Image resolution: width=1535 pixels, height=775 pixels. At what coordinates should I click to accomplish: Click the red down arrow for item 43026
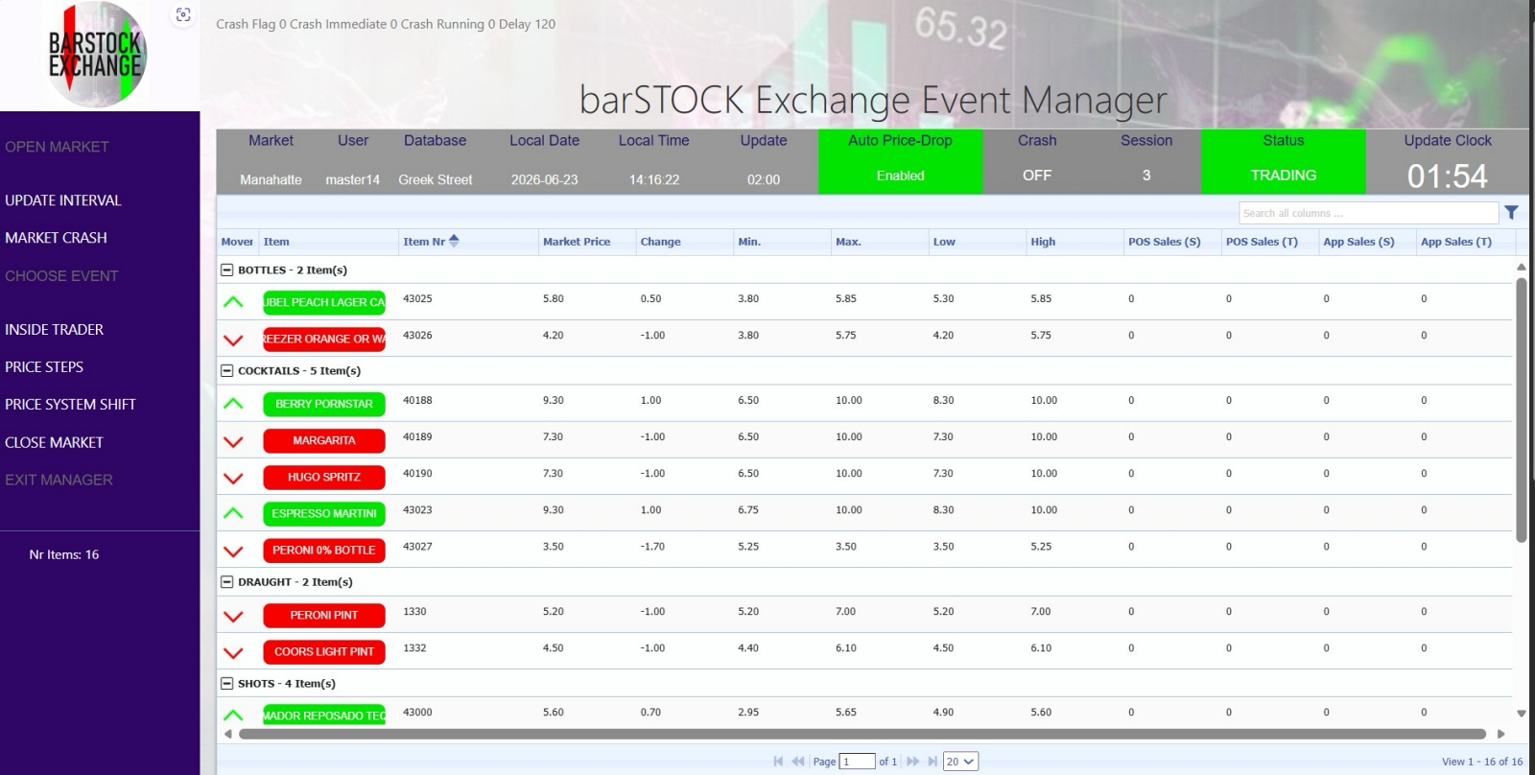(233, 340)
